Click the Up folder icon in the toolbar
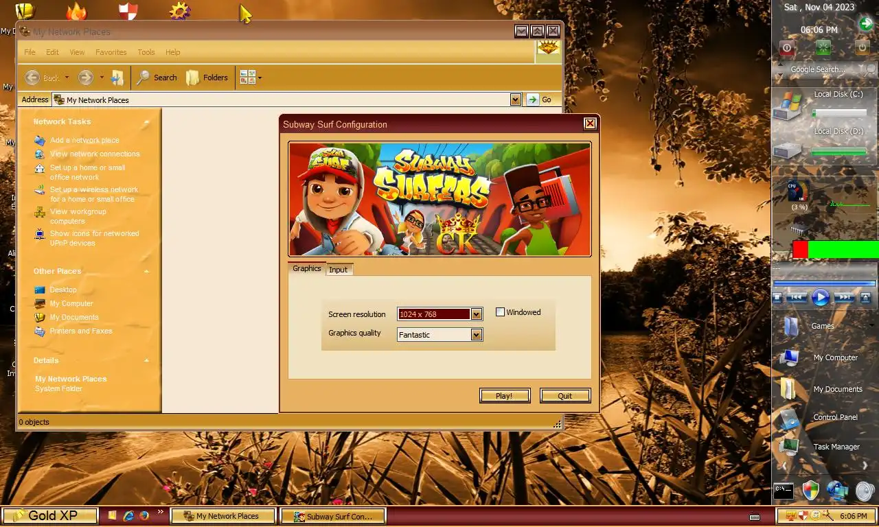 (117, 78)
